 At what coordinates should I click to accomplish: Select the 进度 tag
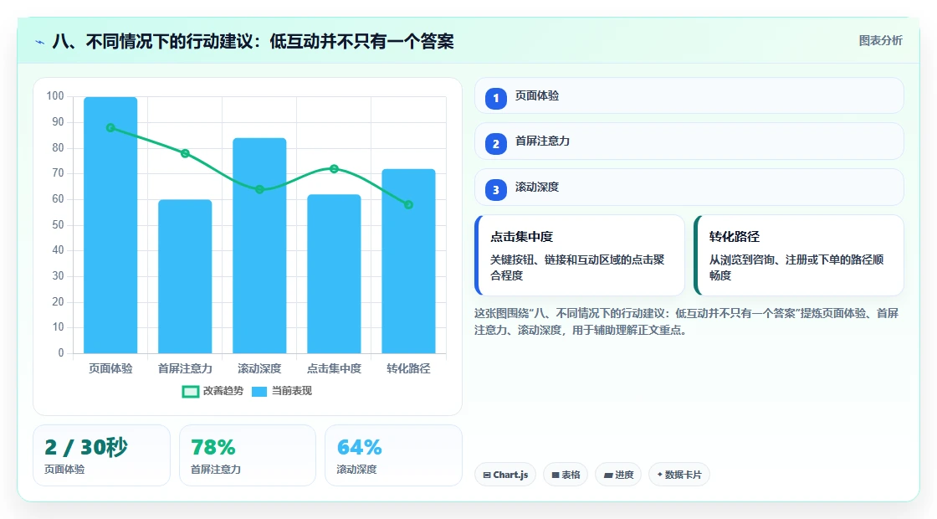(x=618, y=475)
